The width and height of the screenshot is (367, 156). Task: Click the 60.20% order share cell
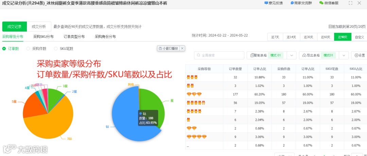pyautogui.click(x=259, y=94)
